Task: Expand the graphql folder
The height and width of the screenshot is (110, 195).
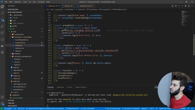Action: coord(25,54)
